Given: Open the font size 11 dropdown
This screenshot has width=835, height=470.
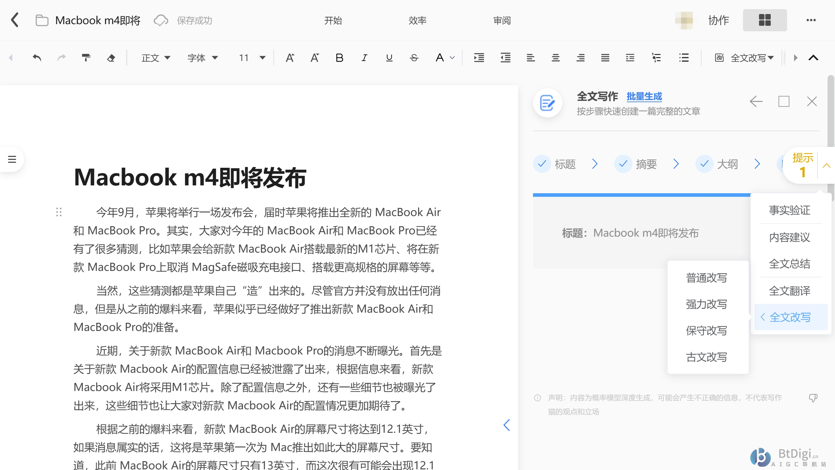Looking at the screenshot, I should [x=252, y=58].
